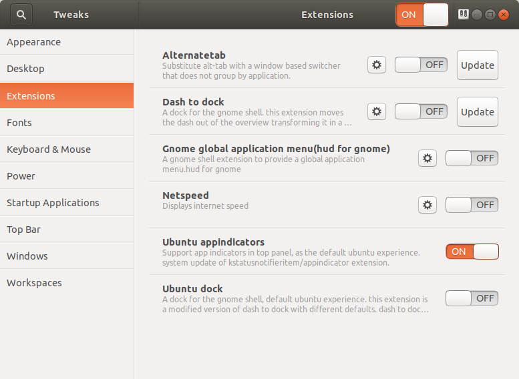Select Extensions in the sidebar

tap(67, 95)
